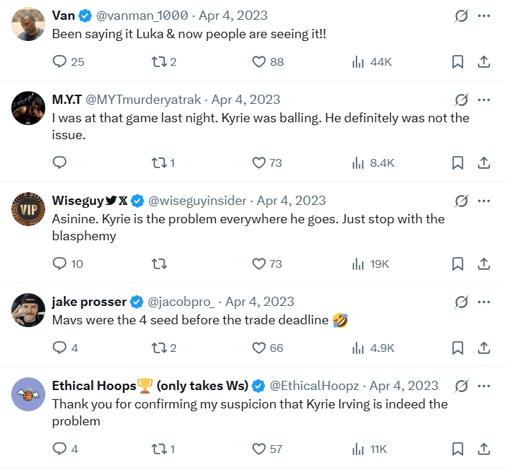Bookmark jake prosser's Mavs tweet
Viewport: 505px width, 472px height.
[458, 348]
